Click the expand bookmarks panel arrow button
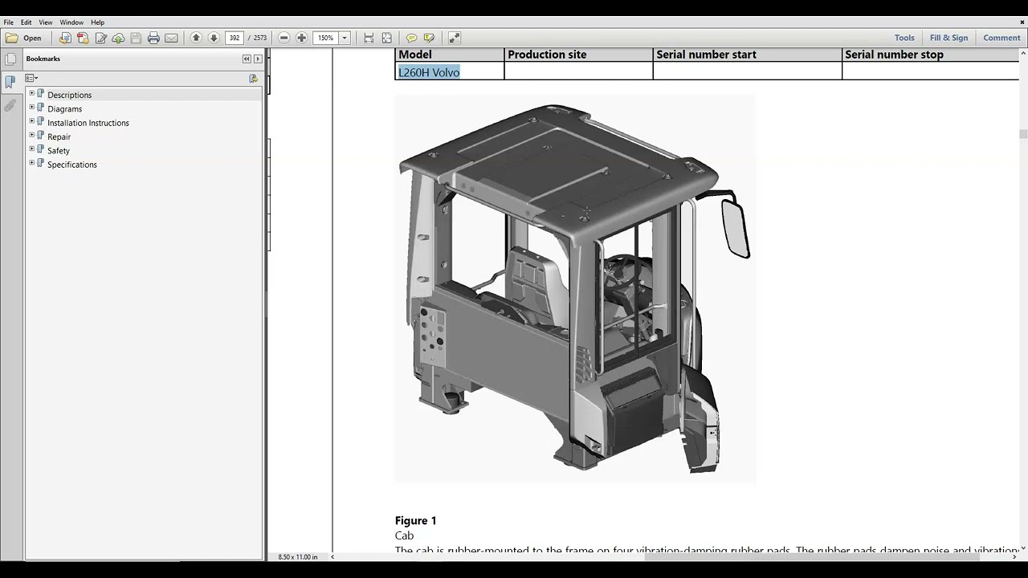This screenshot has width=1028, height=578. tap(258, 59)
